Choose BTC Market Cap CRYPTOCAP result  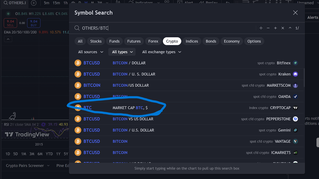point(186,108)
